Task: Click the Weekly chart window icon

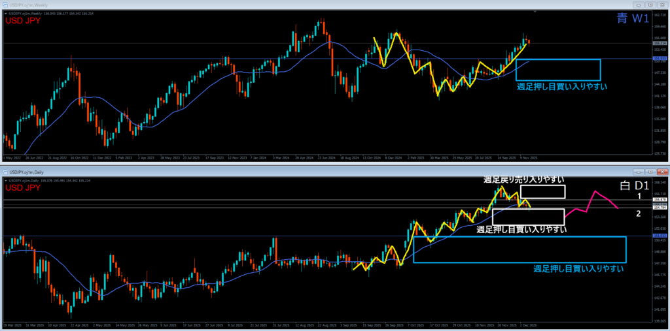Action: [x=6, y=4]
